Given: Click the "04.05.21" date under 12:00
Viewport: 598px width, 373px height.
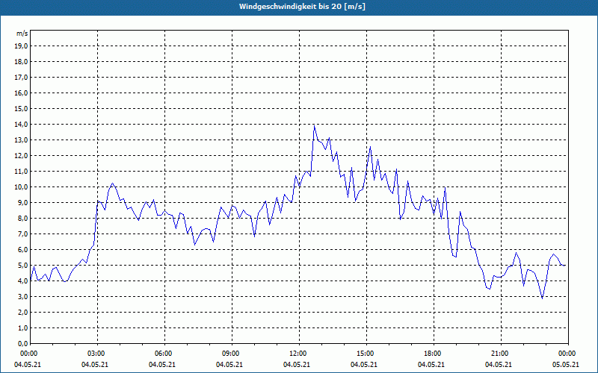Looking at the screenshot, I should coord(296,365).
